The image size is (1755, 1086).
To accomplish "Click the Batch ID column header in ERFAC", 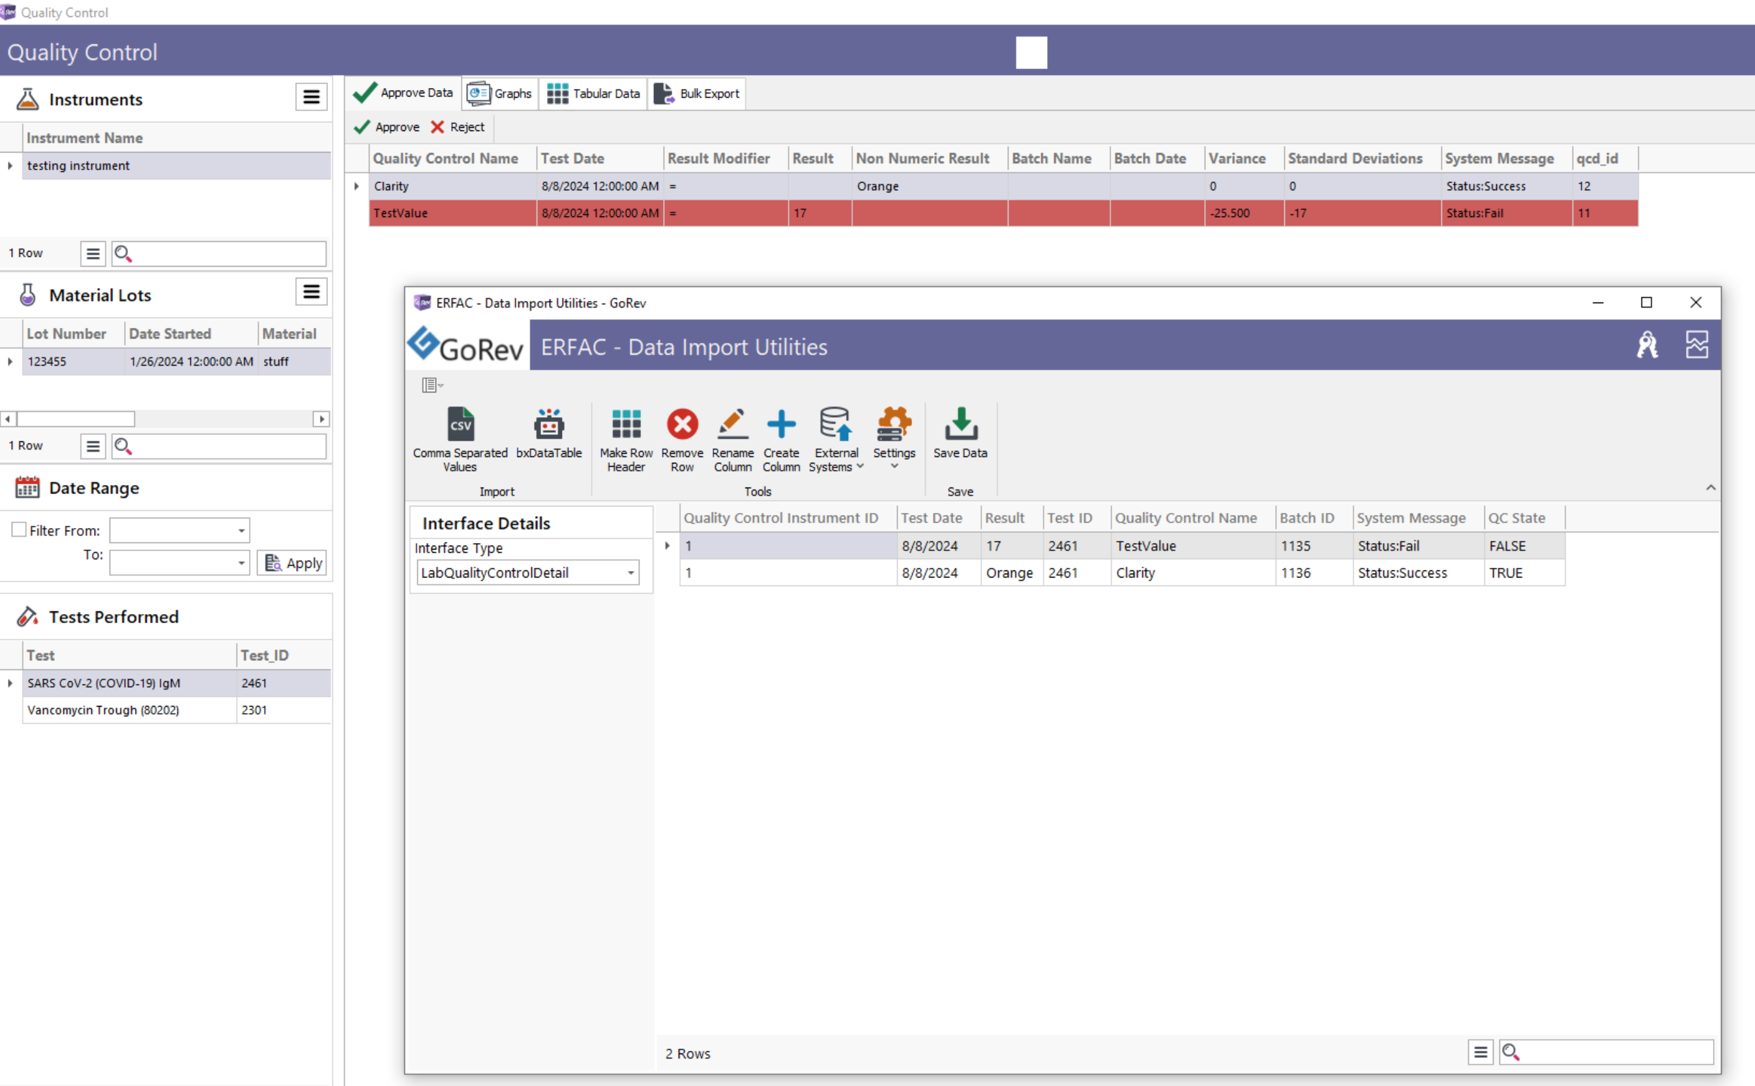I will (1314, 518).
